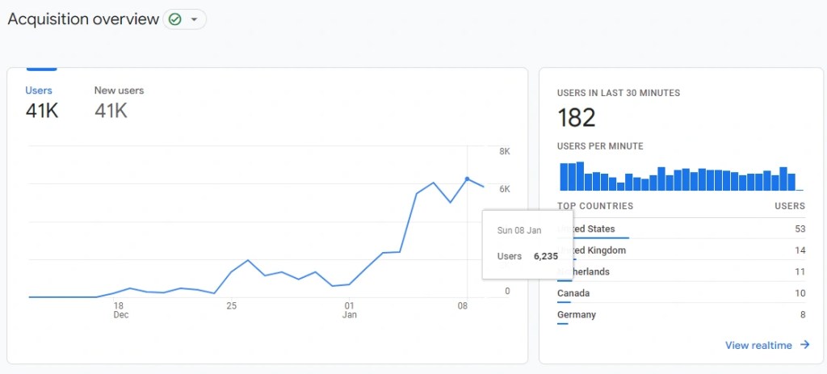Click the first bar in users per minute chart
The height and width of the screenshot is (374, 827).
(x=564, y=176)
